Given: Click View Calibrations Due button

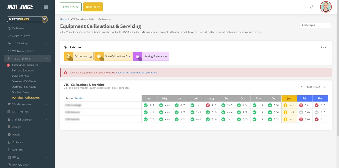Looking at the screenshot, I should pos(113,56).
